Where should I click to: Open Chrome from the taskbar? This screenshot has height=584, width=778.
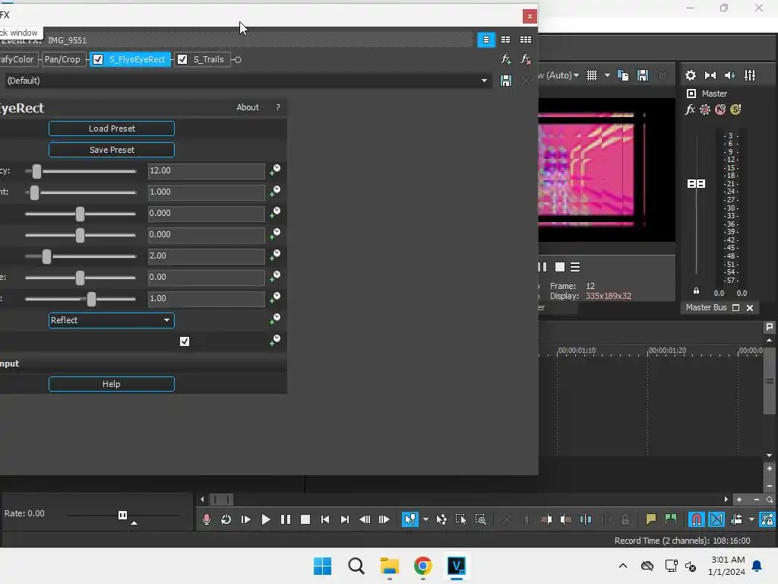[x=422, y=566]
